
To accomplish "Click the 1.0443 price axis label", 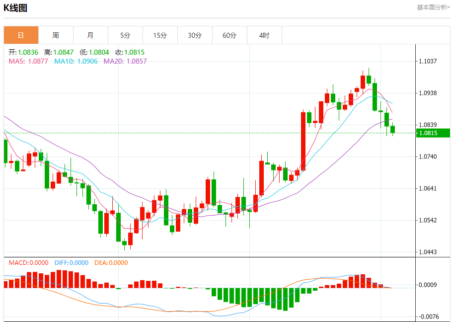I will pos(428,252).
